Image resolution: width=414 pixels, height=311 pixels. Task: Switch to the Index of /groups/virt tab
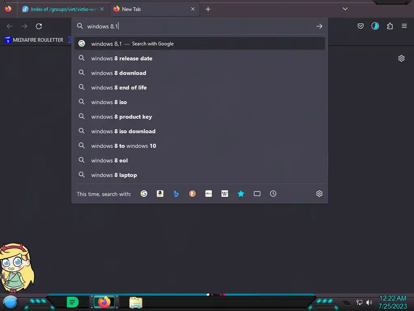coord(63,9)
